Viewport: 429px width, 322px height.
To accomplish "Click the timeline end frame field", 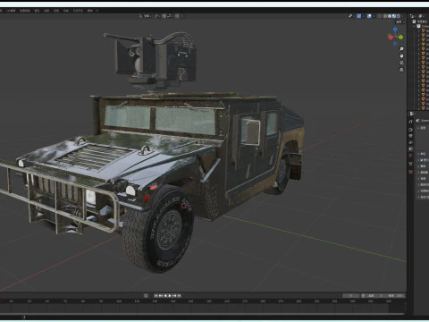I will [x=396, y=296].
